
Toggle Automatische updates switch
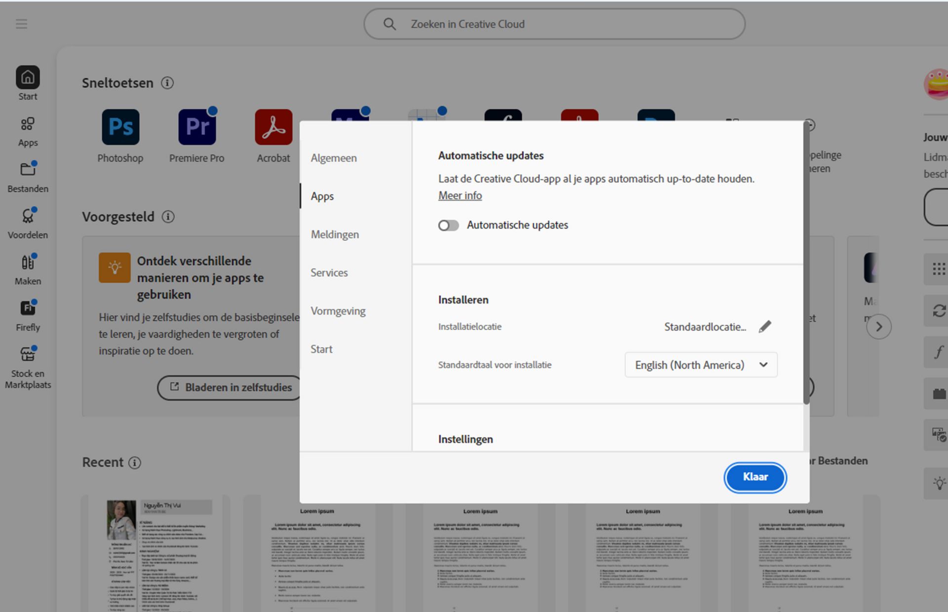coord(448,226)
